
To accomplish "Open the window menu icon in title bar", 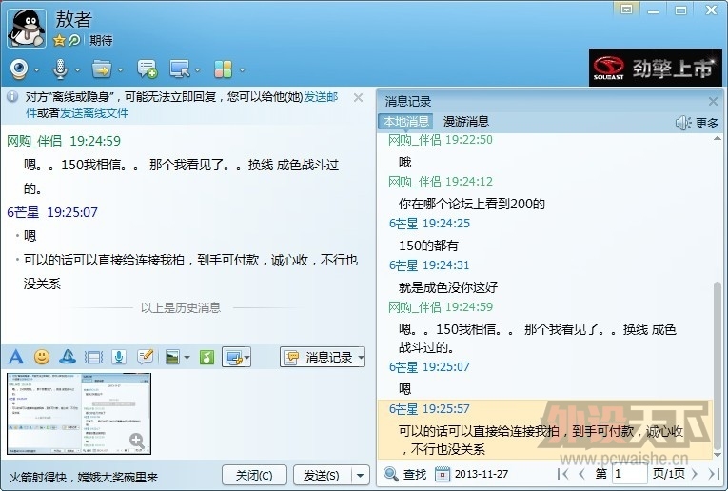I will 627,10.
